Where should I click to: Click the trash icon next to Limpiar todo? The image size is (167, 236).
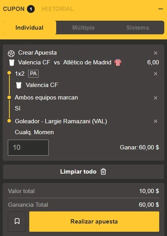[x=103, y=172]
